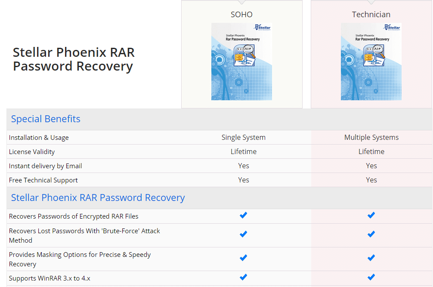Click the SOHO checkmark for Brute-Force Attack Method
The height and width of the screenshot is (287, 433).
(x=243, y=235)
